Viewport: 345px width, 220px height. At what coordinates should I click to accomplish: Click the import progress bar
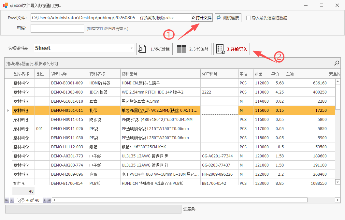pos(93,209)
